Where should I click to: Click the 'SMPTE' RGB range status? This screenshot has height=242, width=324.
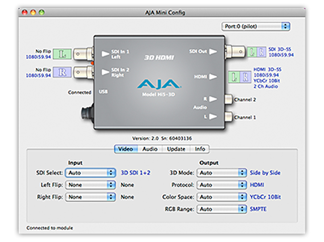(x=258, y=209)
